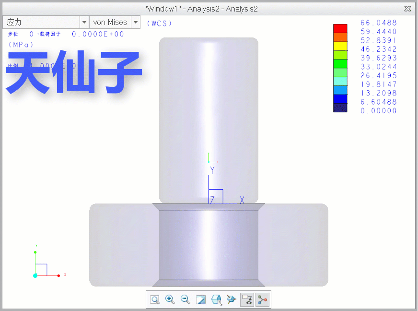Viewport: 418px width, 311px height.
Task: Click legend value 0.00000
Action: (379, 111)
